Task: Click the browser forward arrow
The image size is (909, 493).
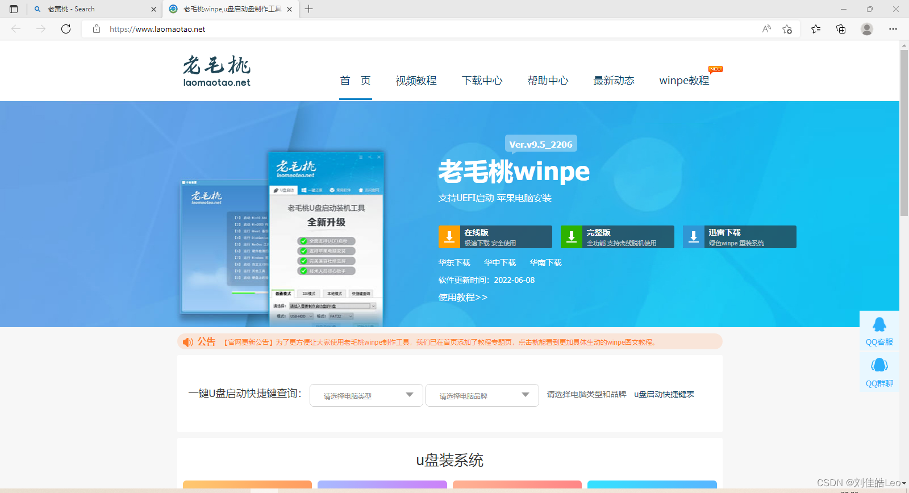Action: (41, 29)
